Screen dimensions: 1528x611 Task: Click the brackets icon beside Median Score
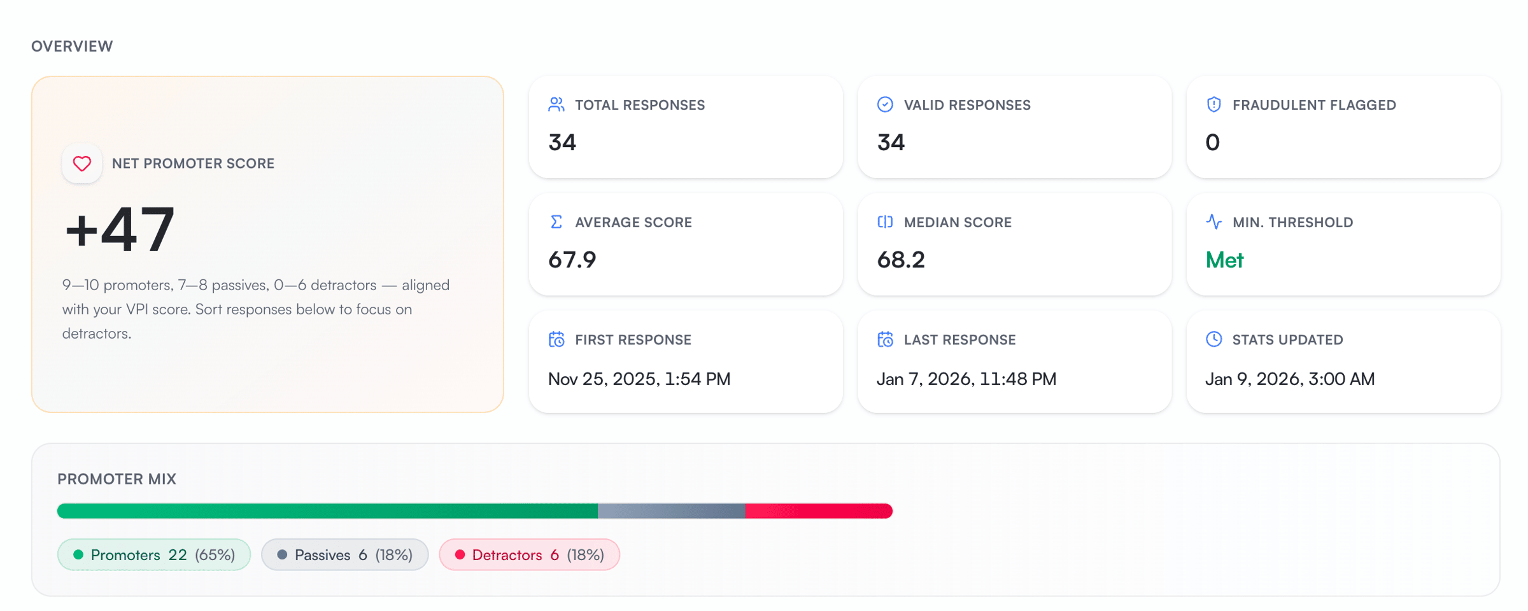[x=885, y=222]
